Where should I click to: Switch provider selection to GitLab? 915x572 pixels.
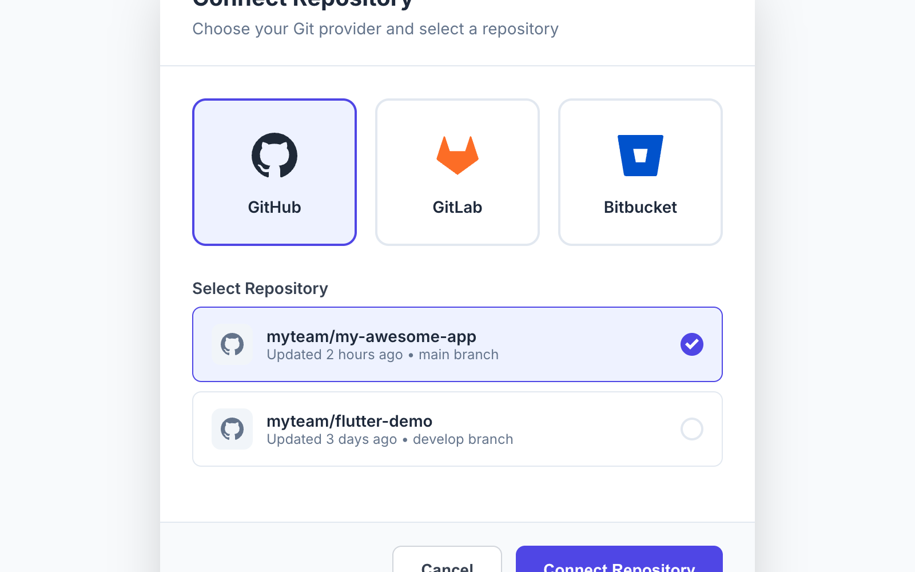457,172
